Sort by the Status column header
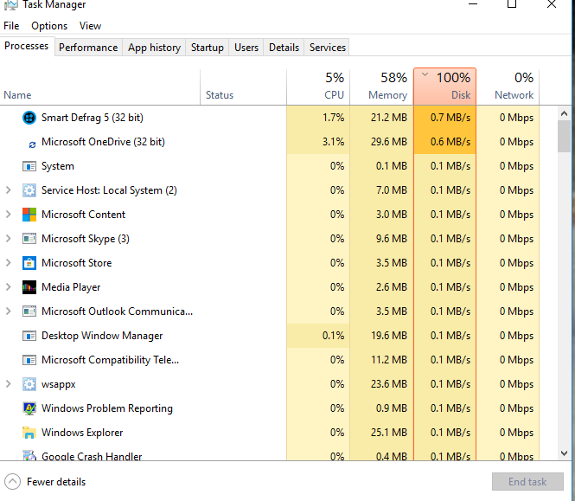Viewport: 575px width, 501px height. (x=243, y=87)
